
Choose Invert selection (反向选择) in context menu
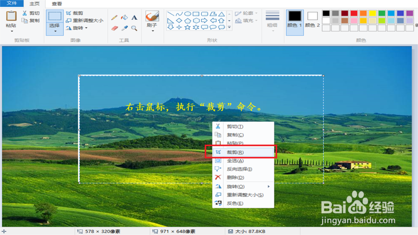[x=243, y=169]
